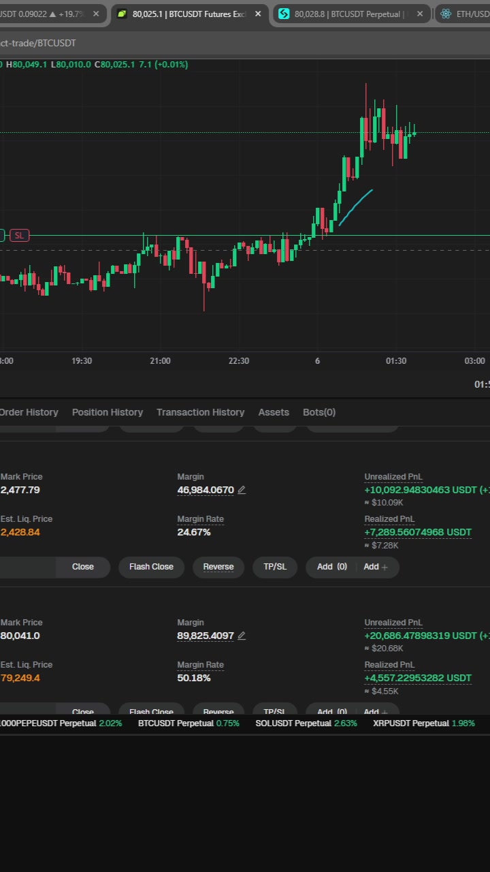Click realized PnL +4,557.22953282 USDT
This screenshot has width=490, height=872.
pos(418,678)
